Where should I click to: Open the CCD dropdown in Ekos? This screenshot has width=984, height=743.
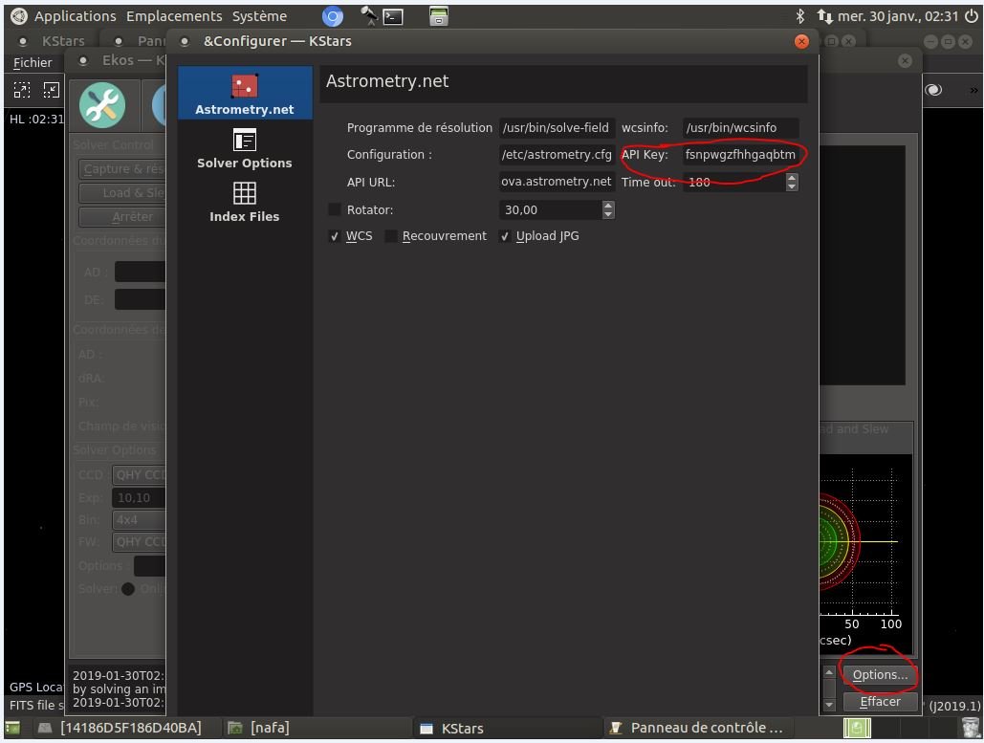click(x=140, y=474)
